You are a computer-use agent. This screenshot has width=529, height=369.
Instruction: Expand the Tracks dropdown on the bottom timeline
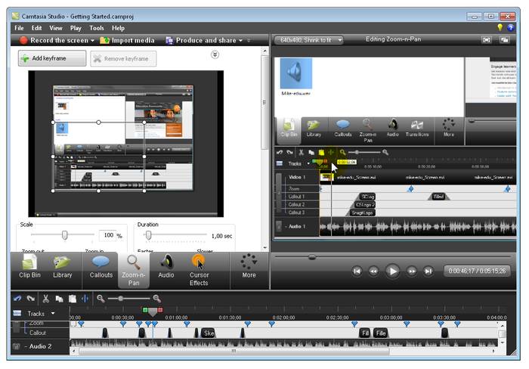coord(53,313)
